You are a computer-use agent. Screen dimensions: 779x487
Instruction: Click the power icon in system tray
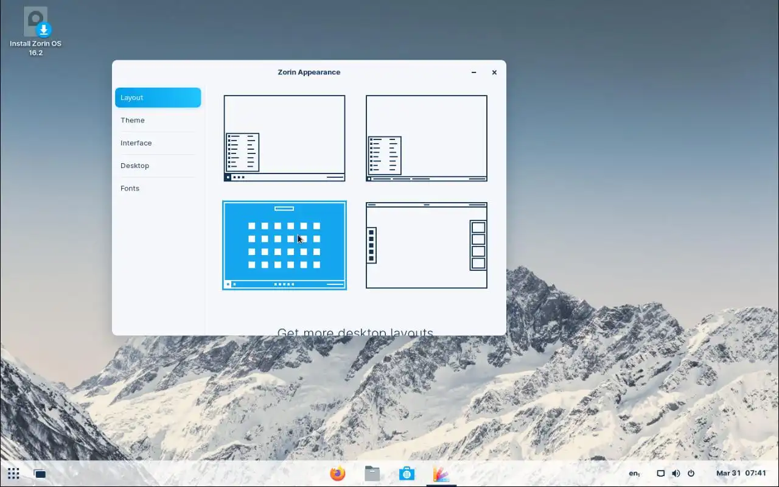[x=691, y=473]
